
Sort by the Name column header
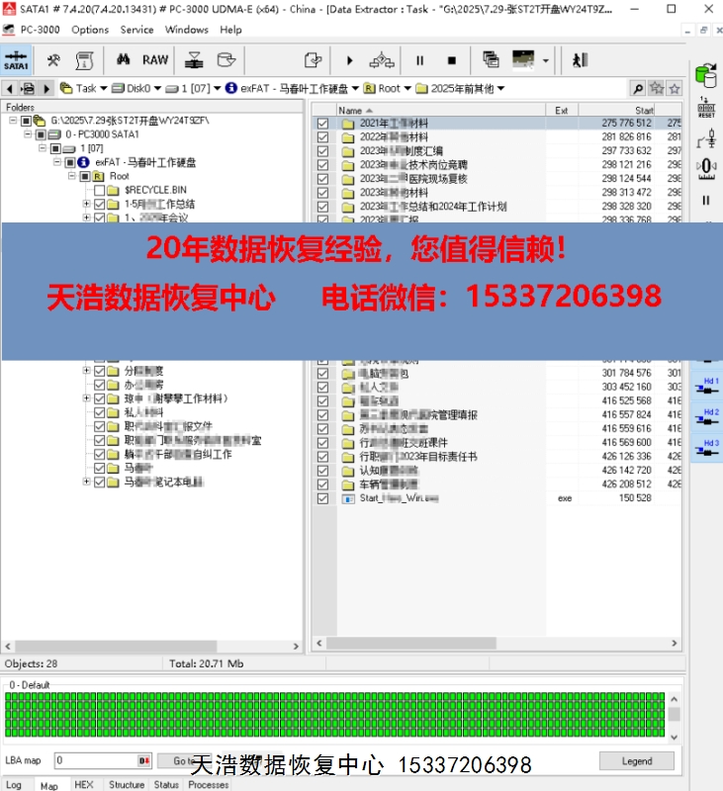435,111
